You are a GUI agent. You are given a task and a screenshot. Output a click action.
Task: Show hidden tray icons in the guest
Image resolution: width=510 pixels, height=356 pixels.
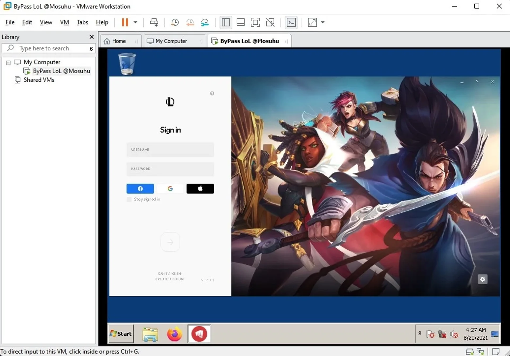pos(420,333)
